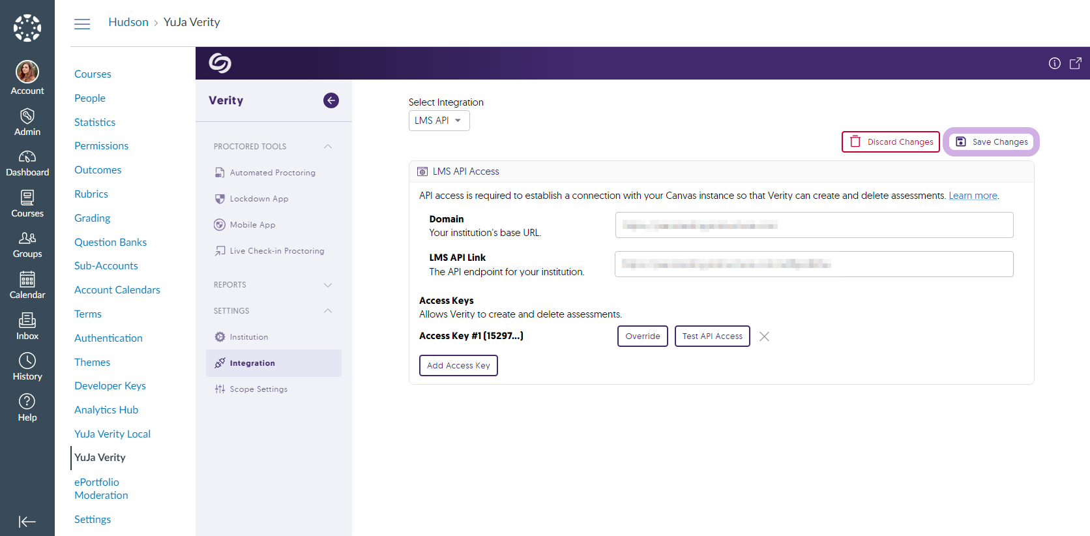Open Sub-Accounts page
The width and height of the screenshot is (1090, 536).
point(106,266)
